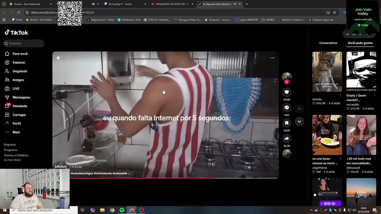Open LIVE in the sidebar
This screenshot has width=381, height=214.
pyautogui.click(x=16, y=89)
